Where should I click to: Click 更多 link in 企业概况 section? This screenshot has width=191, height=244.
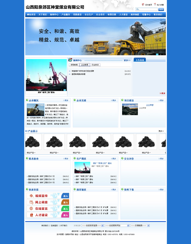[66, 100]
